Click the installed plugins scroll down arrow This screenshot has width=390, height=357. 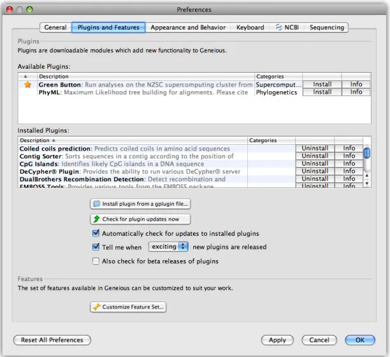click(x=367, y=184)
